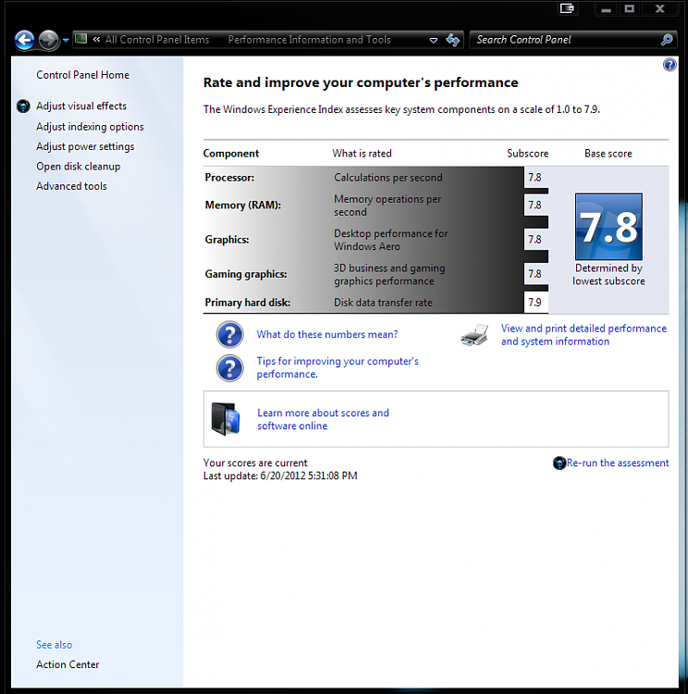Click the printer icon
Image resolution: width=688 pixels, height=694 pixels.
click(474, 335)
